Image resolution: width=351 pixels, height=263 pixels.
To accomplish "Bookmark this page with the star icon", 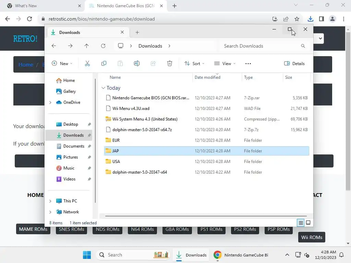I will coord(297,19).
